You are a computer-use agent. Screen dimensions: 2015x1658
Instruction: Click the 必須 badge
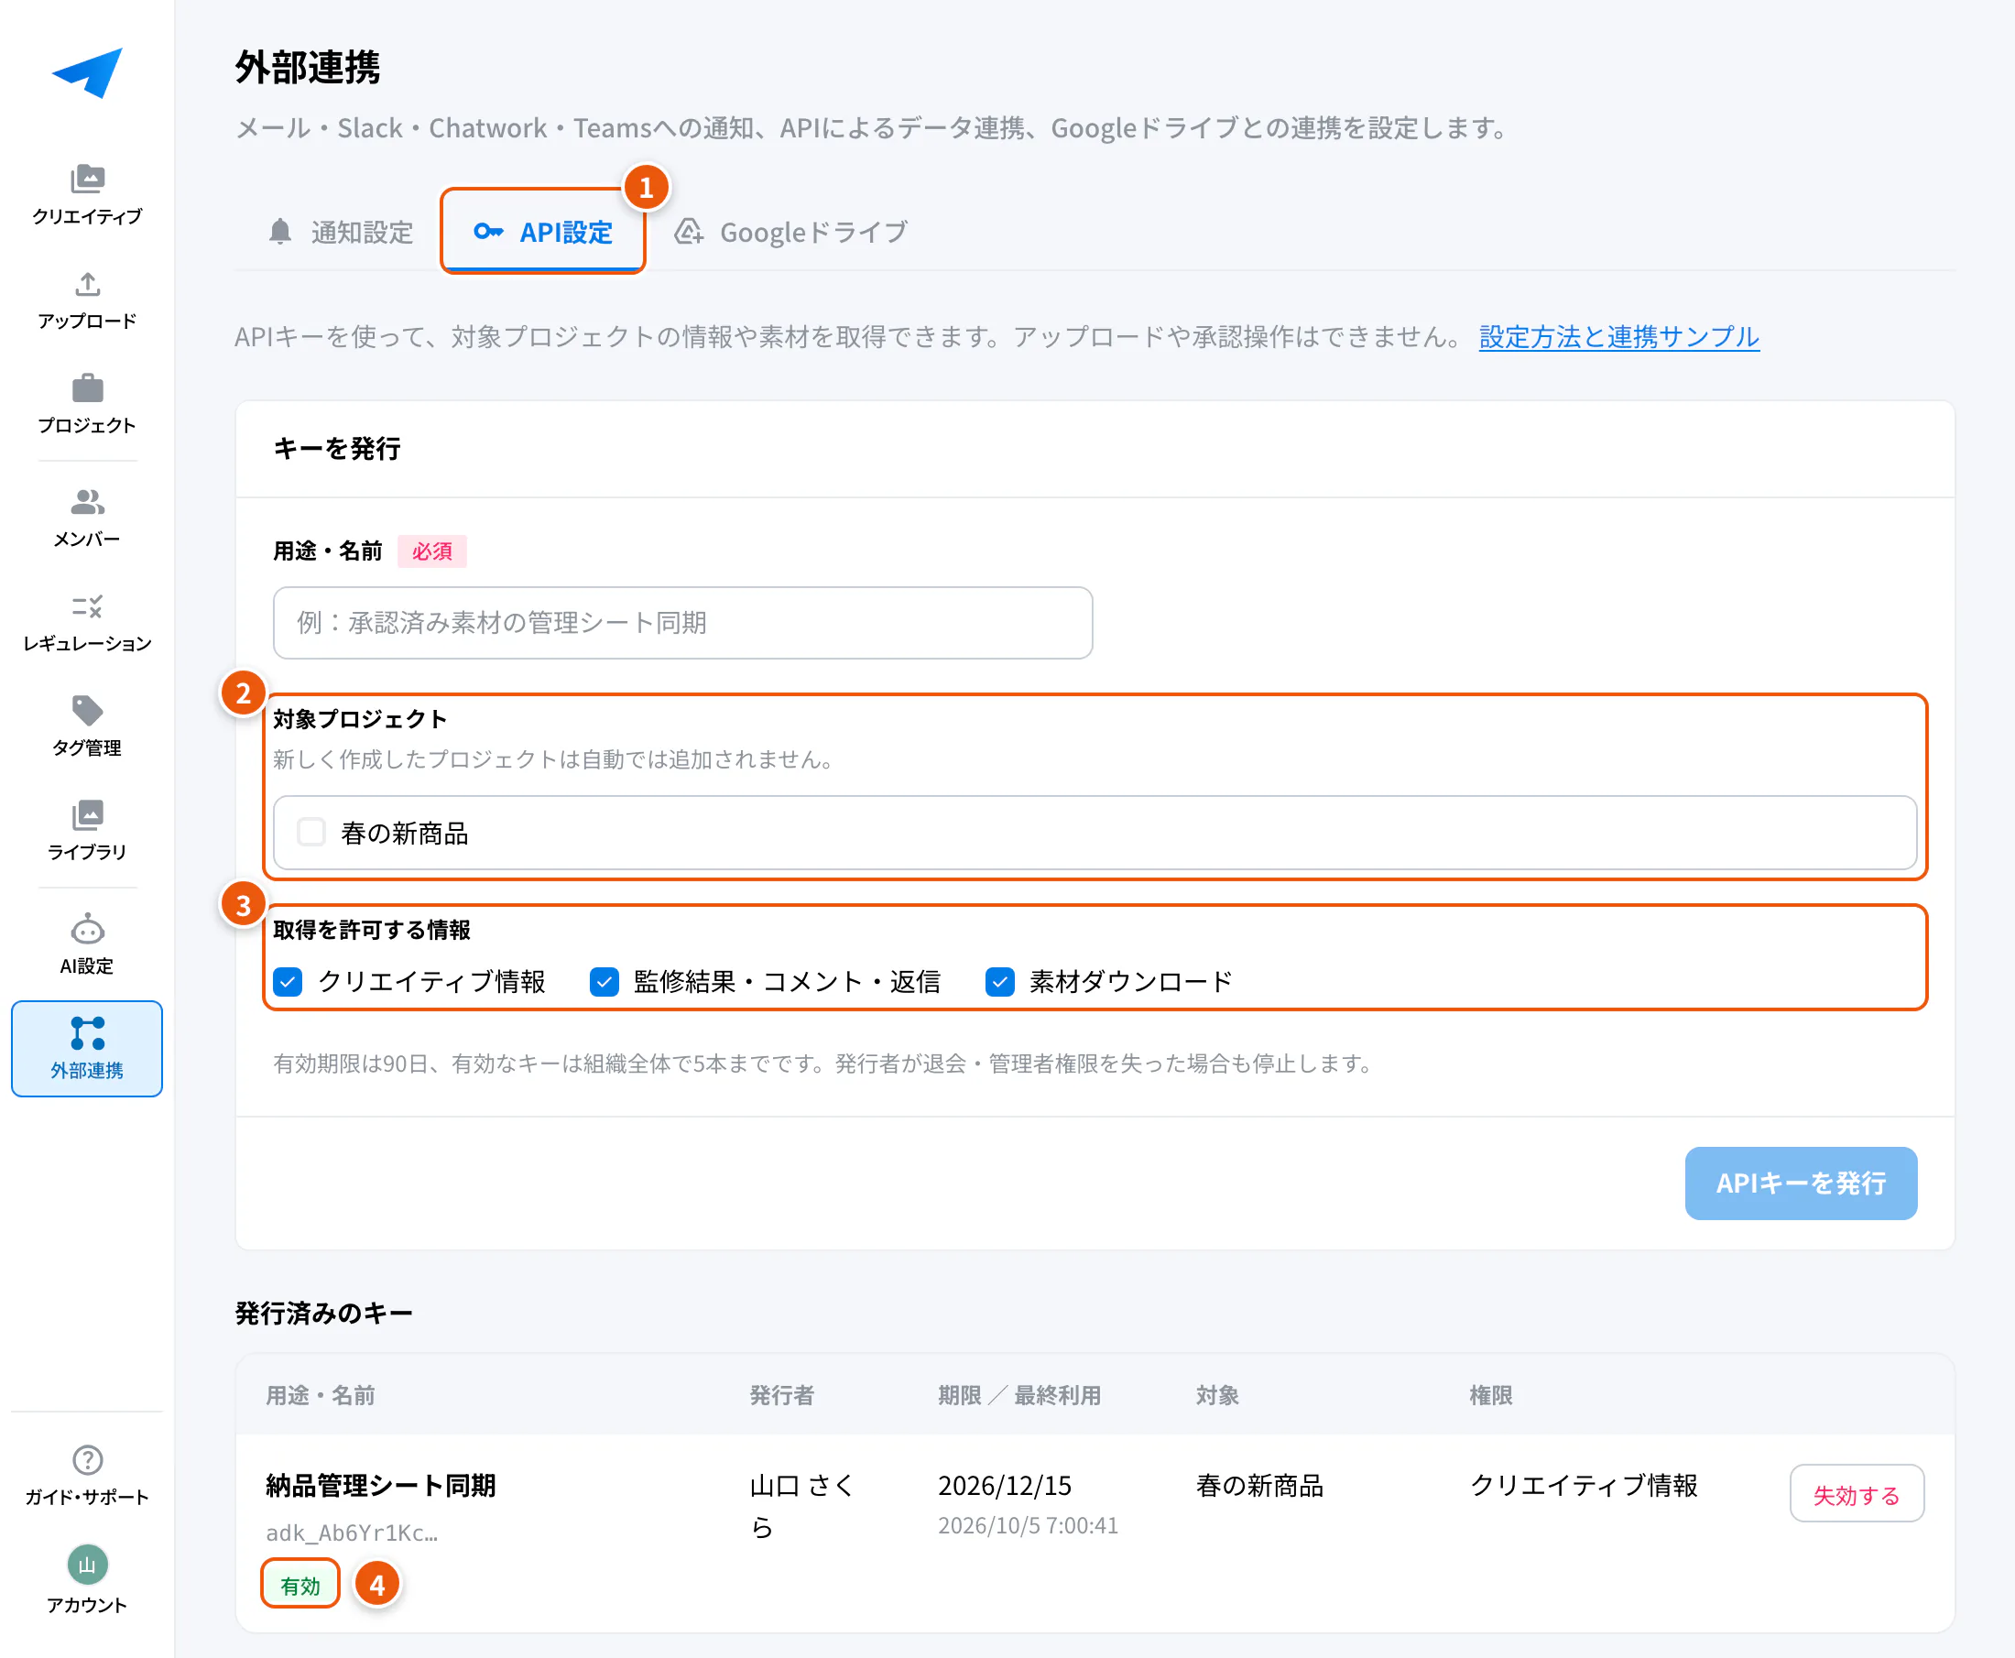tap(431, 551)
